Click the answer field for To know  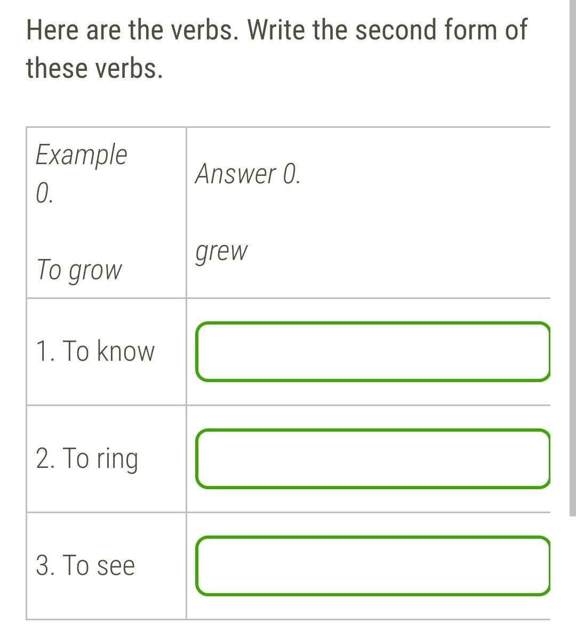click(x=372, y=352)
